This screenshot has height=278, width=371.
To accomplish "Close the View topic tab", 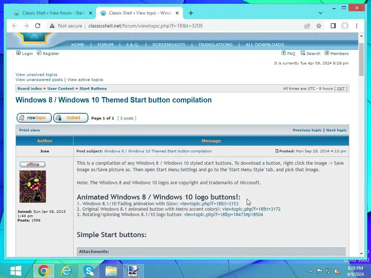I will click(177, 13).
